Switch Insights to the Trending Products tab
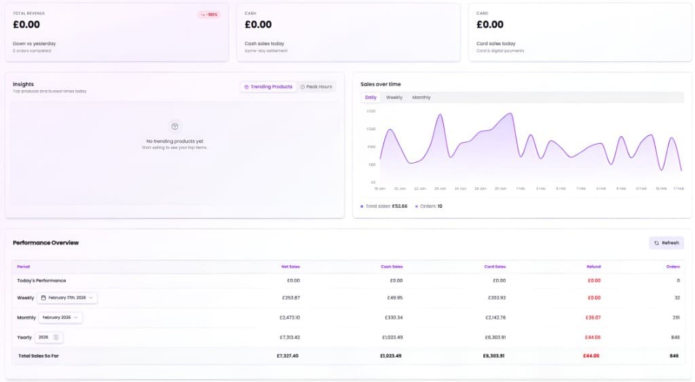The height and width of the screenshot is (382, 695). (x=269, y=87)
